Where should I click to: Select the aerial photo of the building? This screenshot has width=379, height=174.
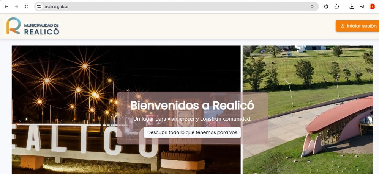pos(308,110)
